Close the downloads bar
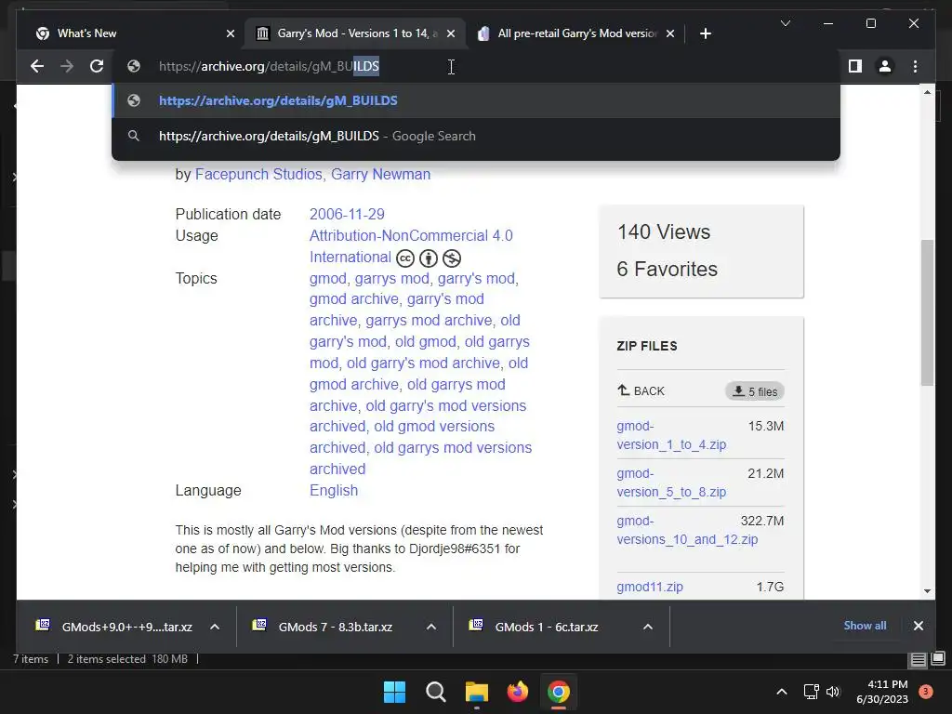This screenshot has width=952, height=714. click(x=918, y=626)
